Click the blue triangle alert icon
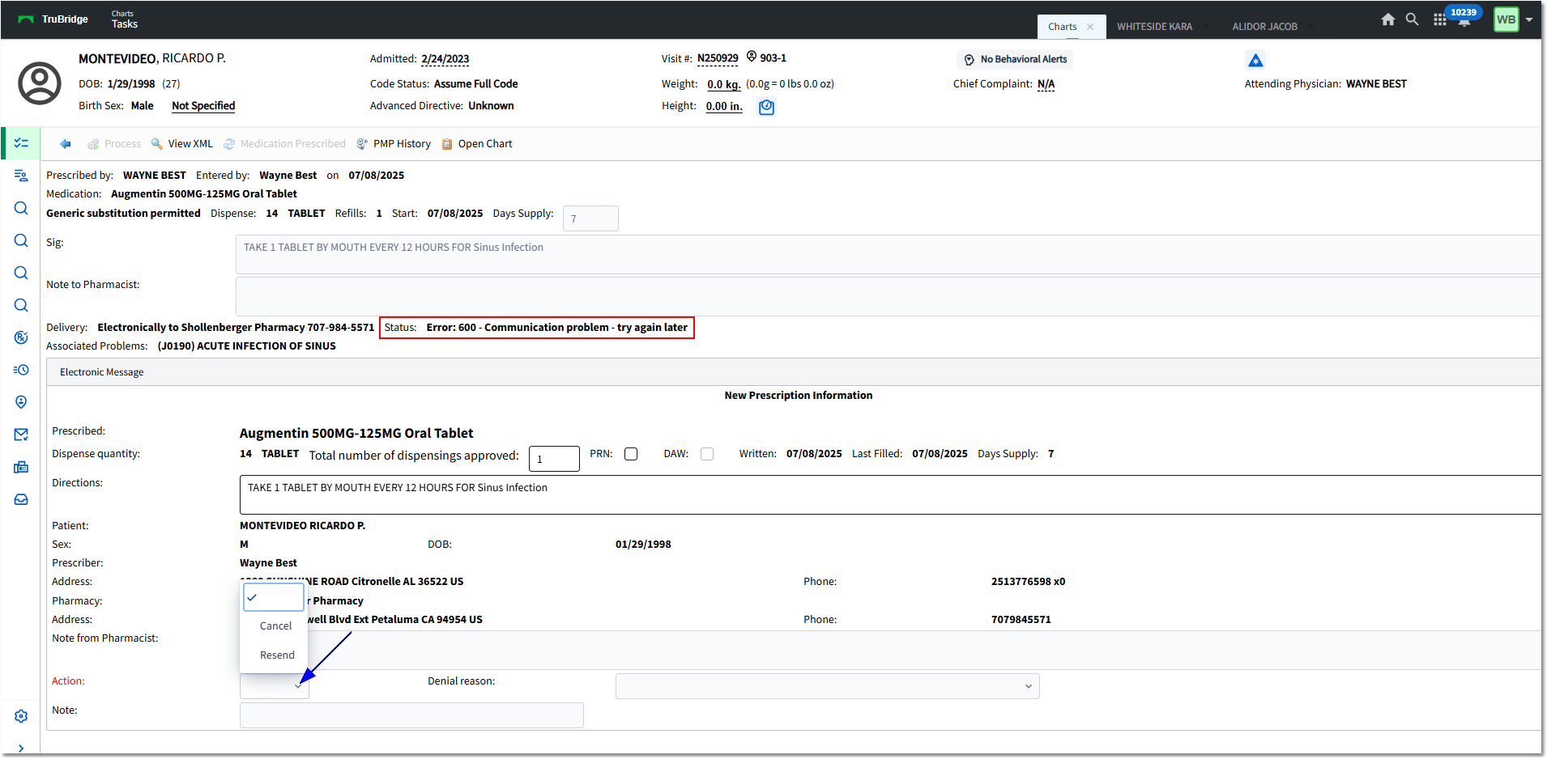Image resolution: width=1547 pixels, height=759 pixels. coord(1255,60)
